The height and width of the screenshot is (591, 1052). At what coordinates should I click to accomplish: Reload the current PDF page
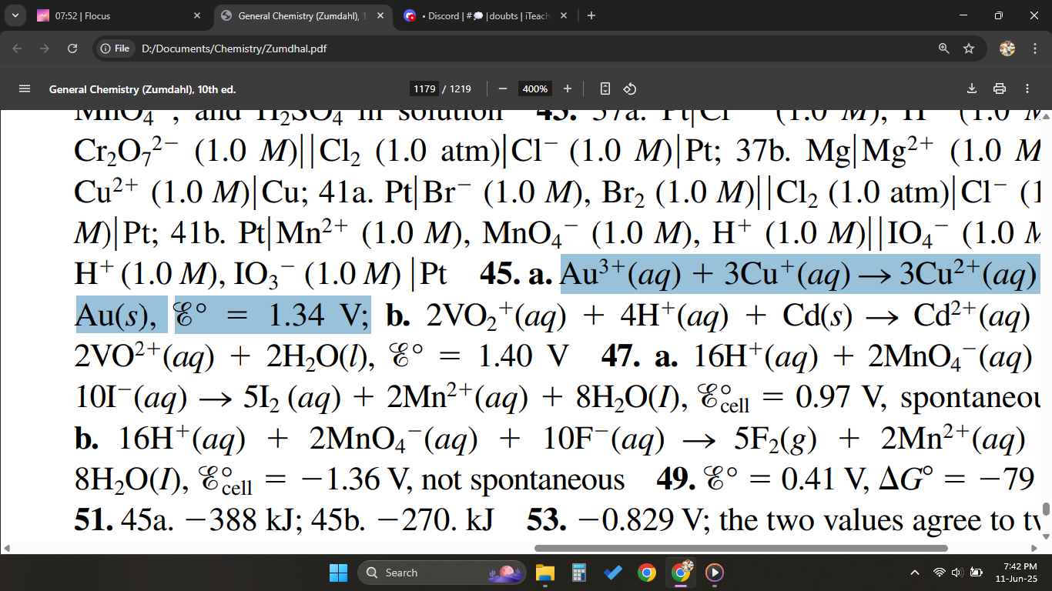(72, 48)
